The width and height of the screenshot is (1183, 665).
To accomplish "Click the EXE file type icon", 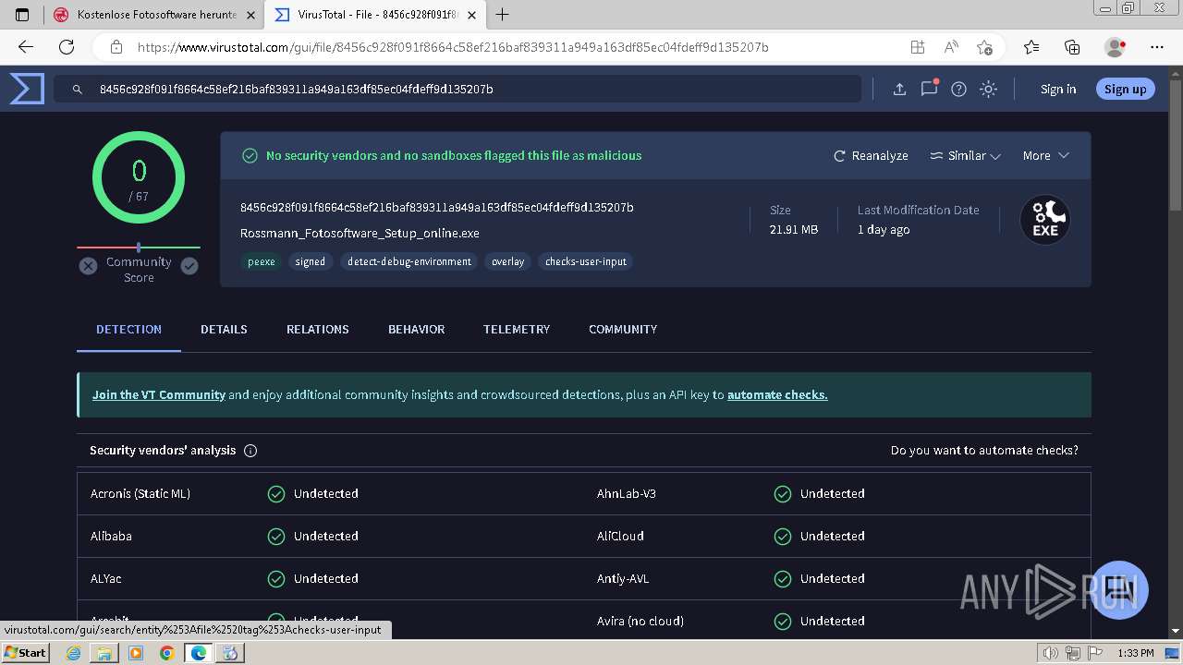I will pyautogui.click(x=1045, y=220).
